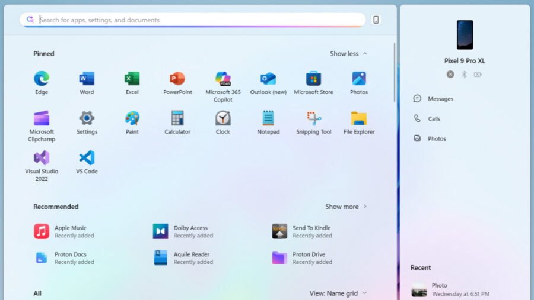Click the phone Bluetooth status icon
The height and width of the screenshot is (300, 534).
click(x=464, y=74)
